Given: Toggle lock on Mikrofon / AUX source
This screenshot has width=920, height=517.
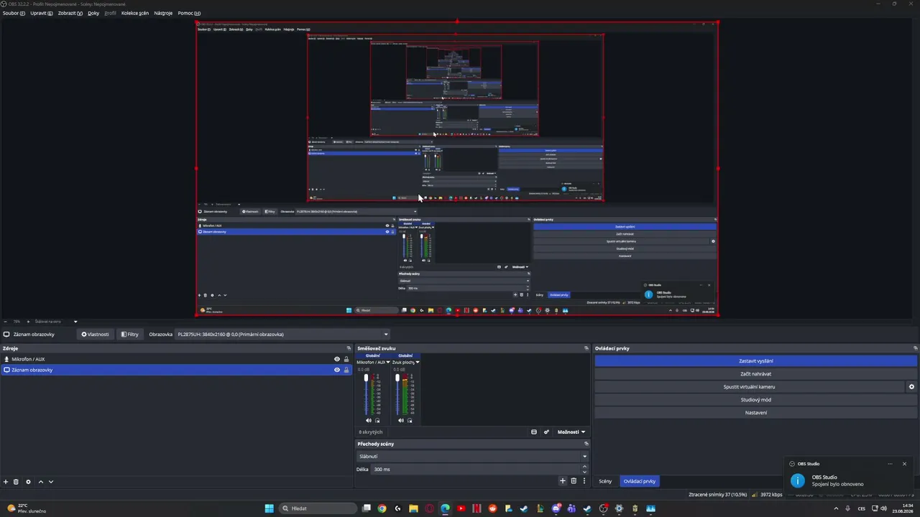Looking at the screenshot, I should point(346,359).
